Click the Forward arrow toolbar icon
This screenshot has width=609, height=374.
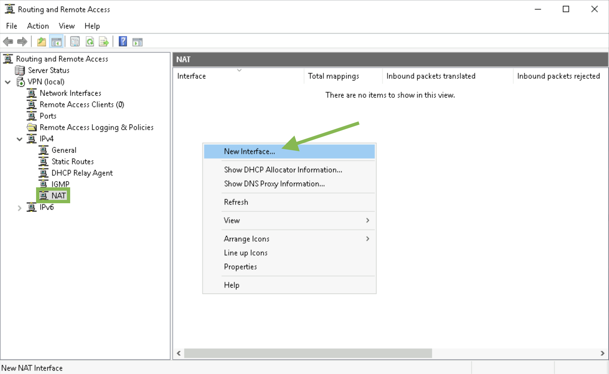(x=22, y=42)
